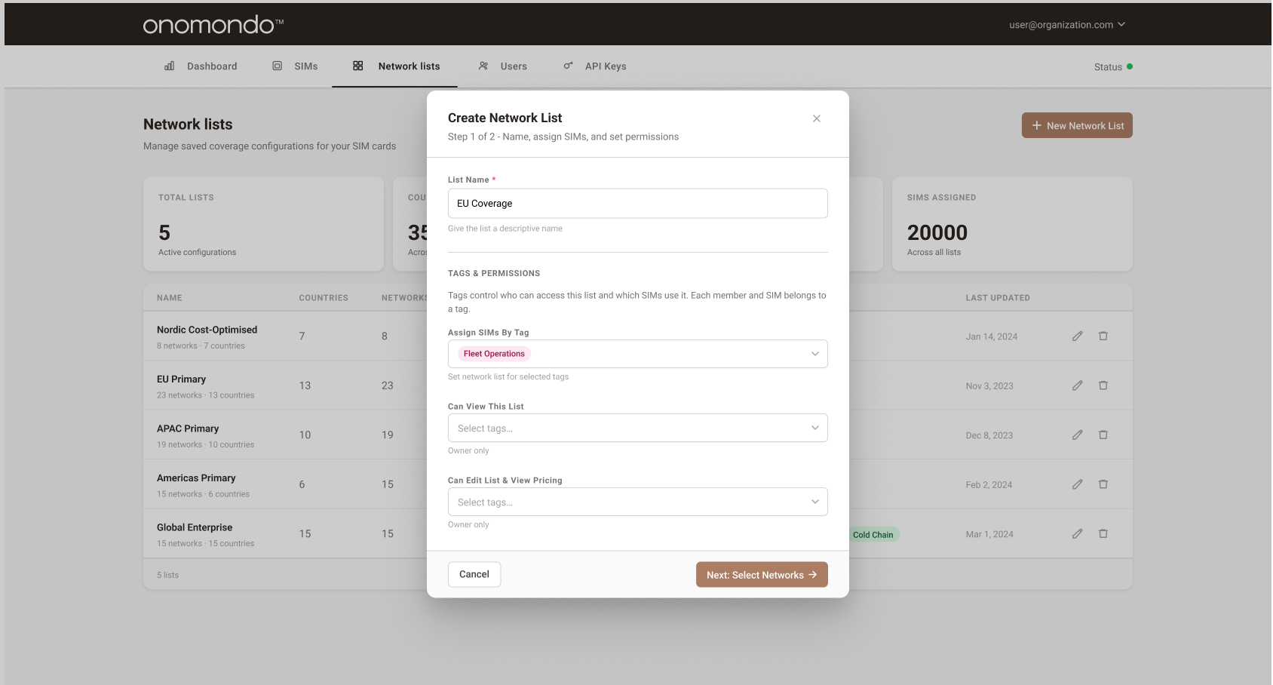Click the Network lists grid icon

(358, 66)
